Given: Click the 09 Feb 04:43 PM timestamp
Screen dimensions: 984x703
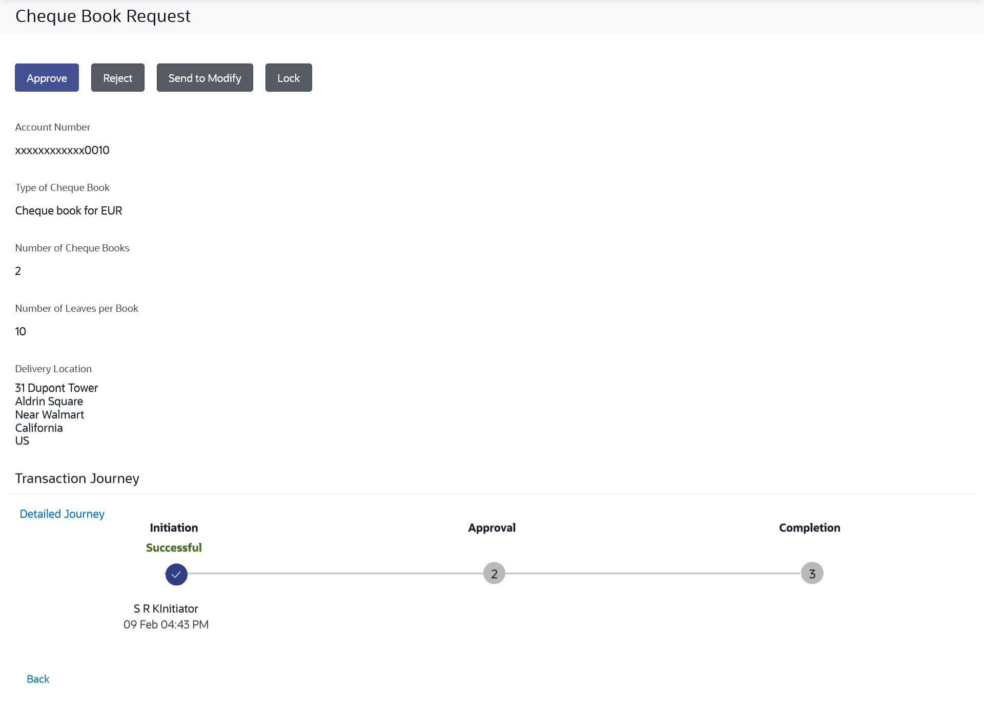Looking at the screenshot, I should [166, 625].
